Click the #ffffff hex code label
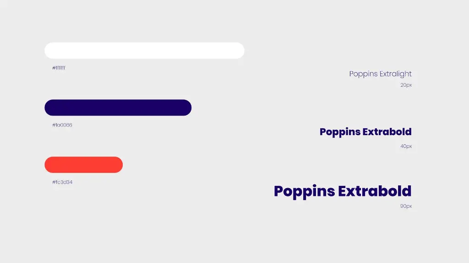 [59, 68]
